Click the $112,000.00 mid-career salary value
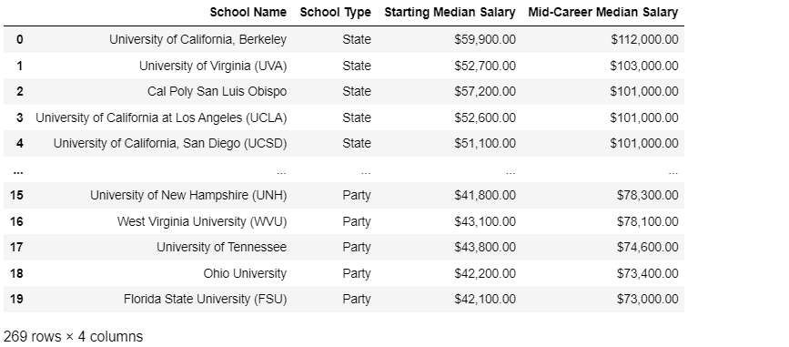Viewport: 789px width, 347px height. click(x=644, y=39)
